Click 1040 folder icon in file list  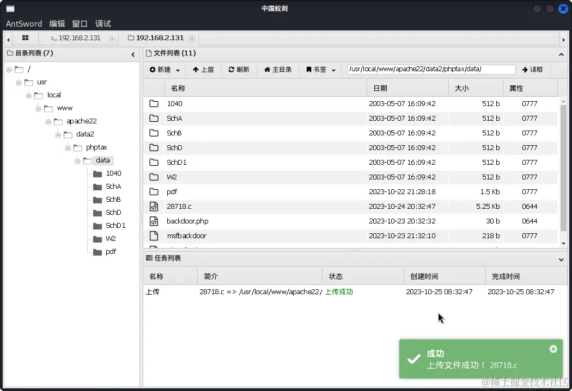[x=154, y=104]
